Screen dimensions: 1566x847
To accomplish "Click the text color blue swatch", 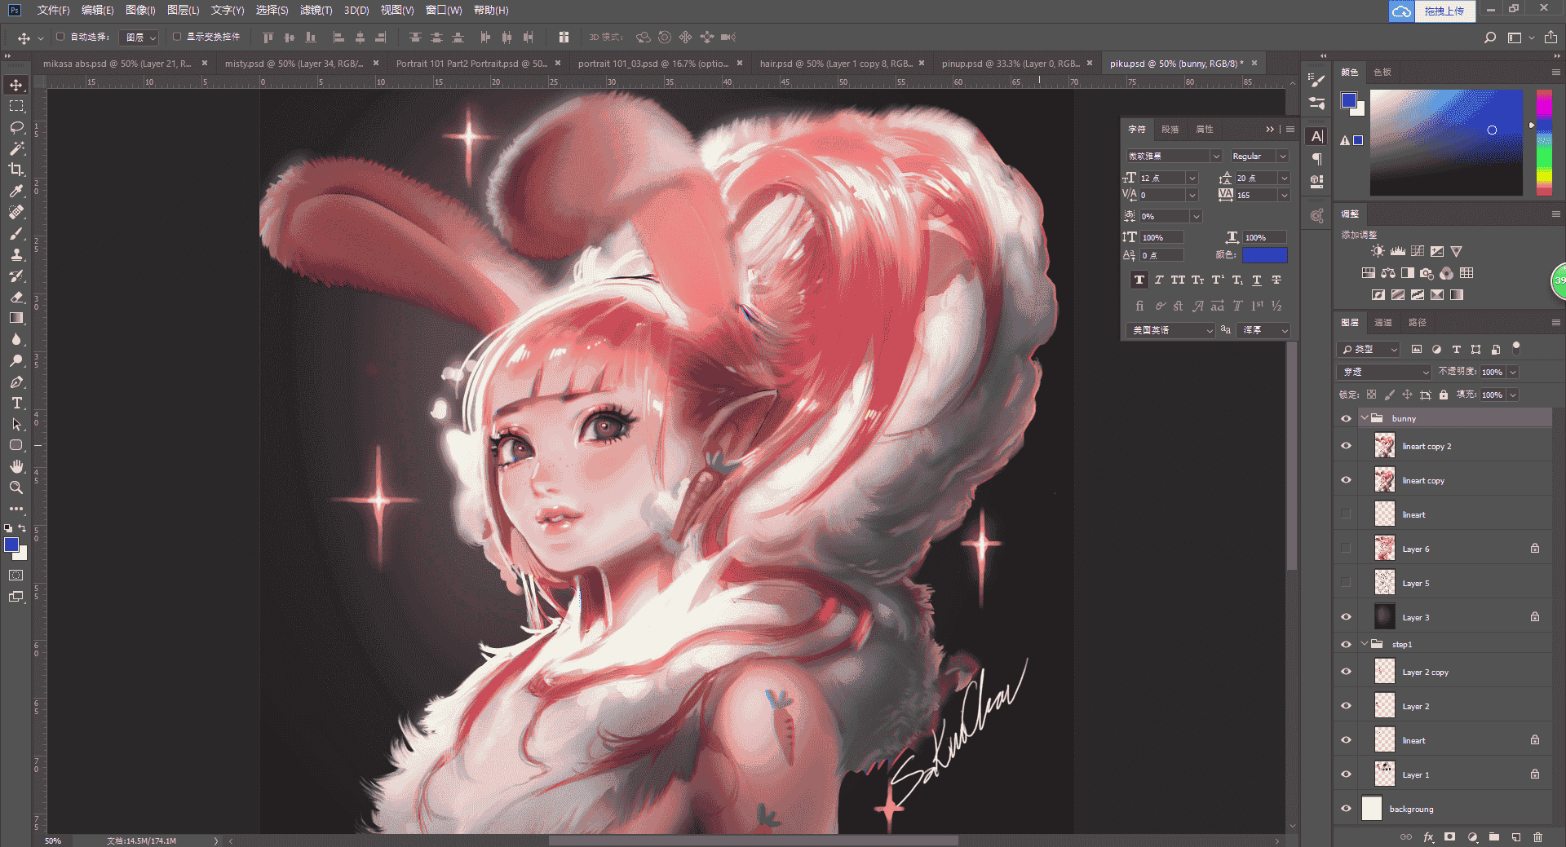I will point(1264,255).
